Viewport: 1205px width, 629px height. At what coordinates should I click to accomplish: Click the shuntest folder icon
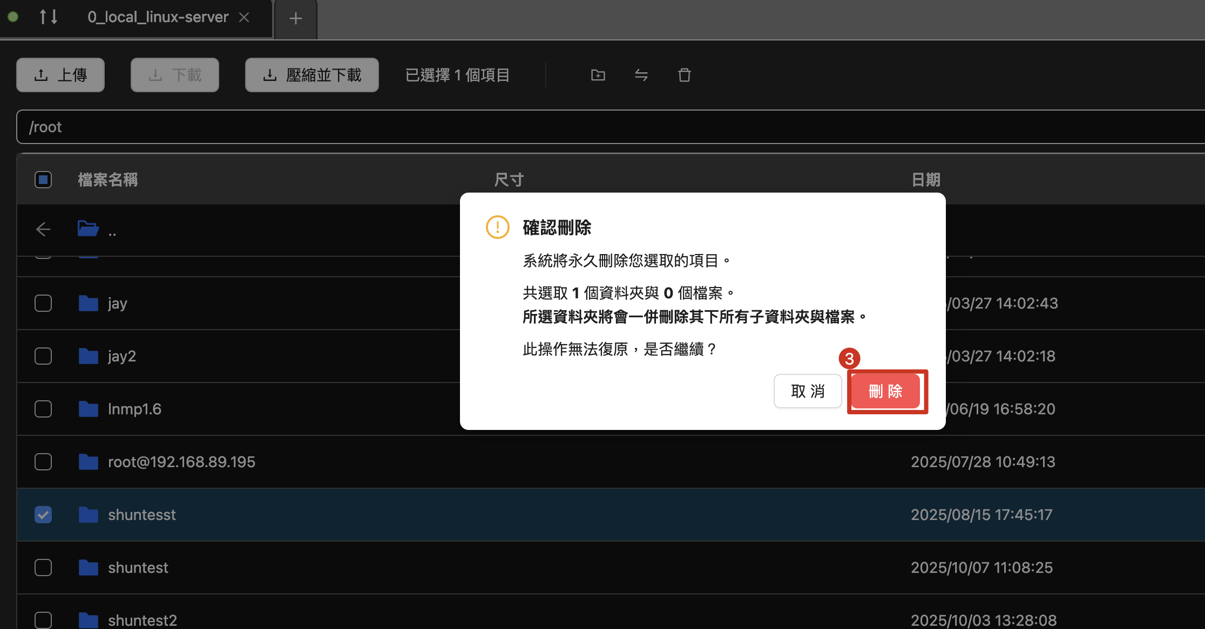88,568
